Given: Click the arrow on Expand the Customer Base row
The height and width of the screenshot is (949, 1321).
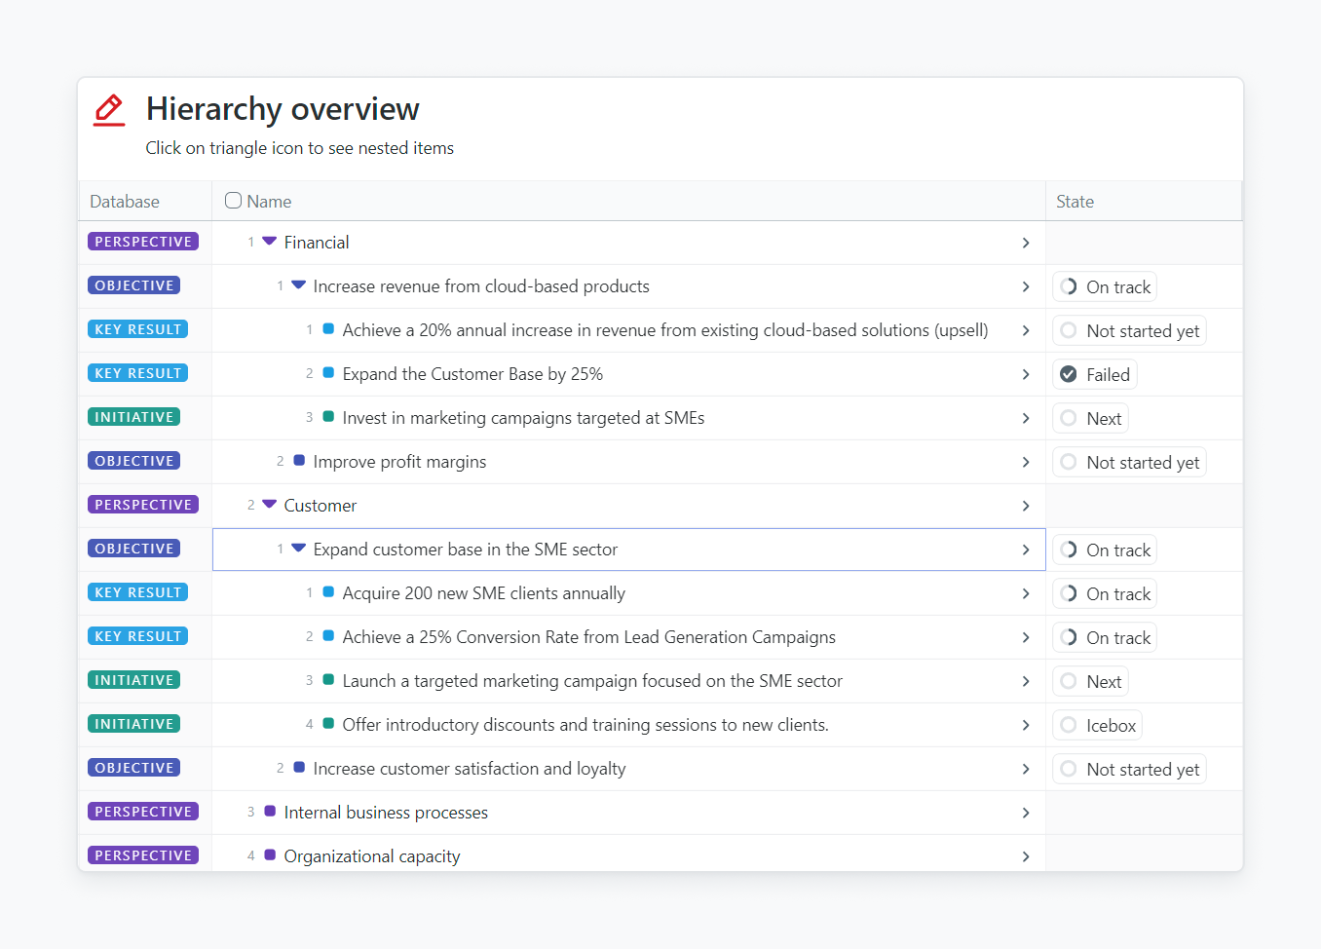Looking at the screenshot, I should [1025, 374].
